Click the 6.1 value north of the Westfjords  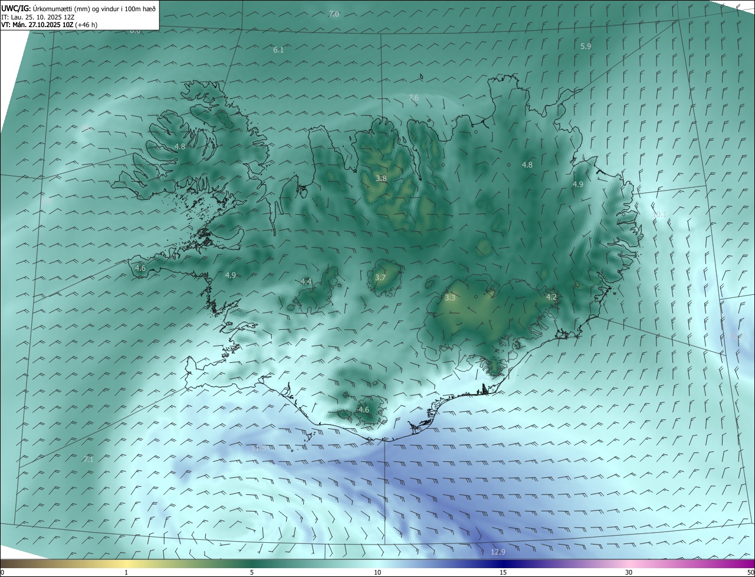point(278,50)
